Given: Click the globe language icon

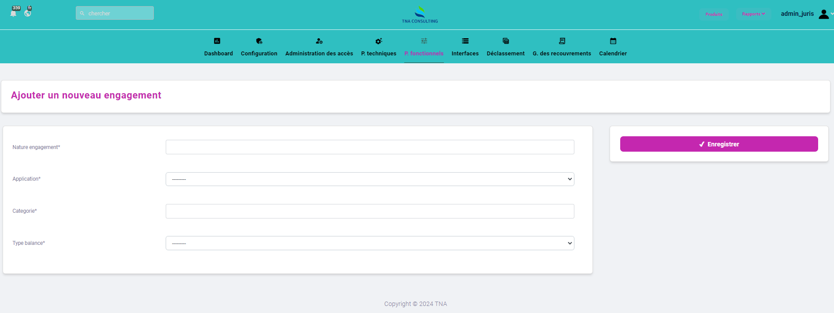Looking at the screenshot, I should coord(28,13).
